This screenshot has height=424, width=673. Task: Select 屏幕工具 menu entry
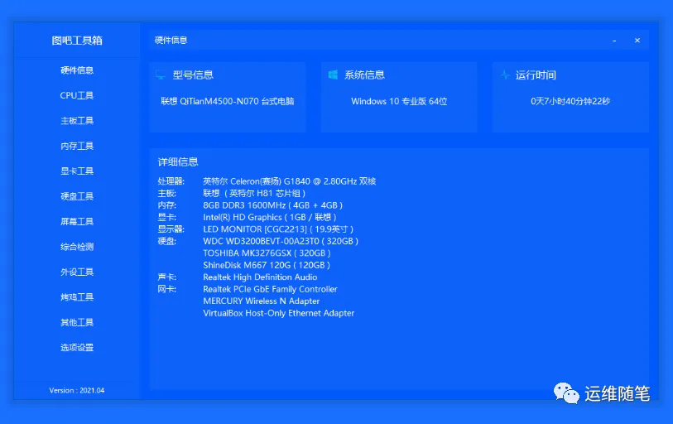coord(77,222)
